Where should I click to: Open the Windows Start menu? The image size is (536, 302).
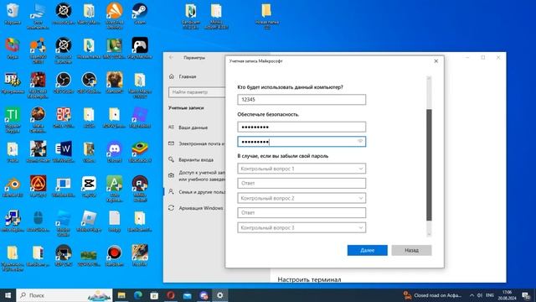click(x=8, y=295)
